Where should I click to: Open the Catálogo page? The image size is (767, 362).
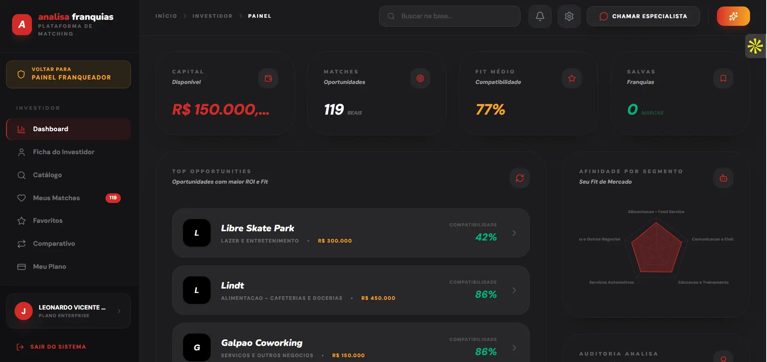(x=68, y=175)
